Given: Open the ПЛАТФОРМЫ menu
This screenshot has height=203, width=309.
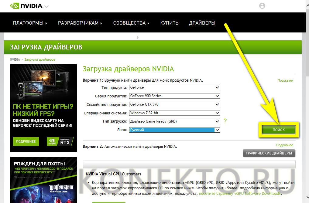Looking at the screenshot, I should point(30,23).
